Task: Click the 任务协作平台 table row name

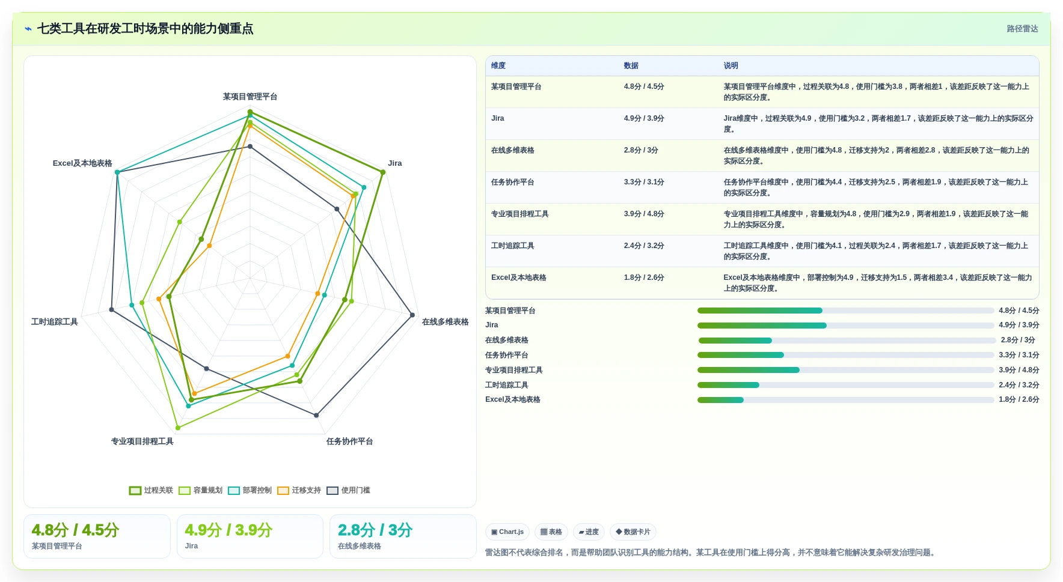Action: [x=512, y=182]
